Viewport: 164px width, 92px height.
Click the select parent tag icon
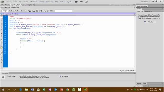(x=2, y=33)
